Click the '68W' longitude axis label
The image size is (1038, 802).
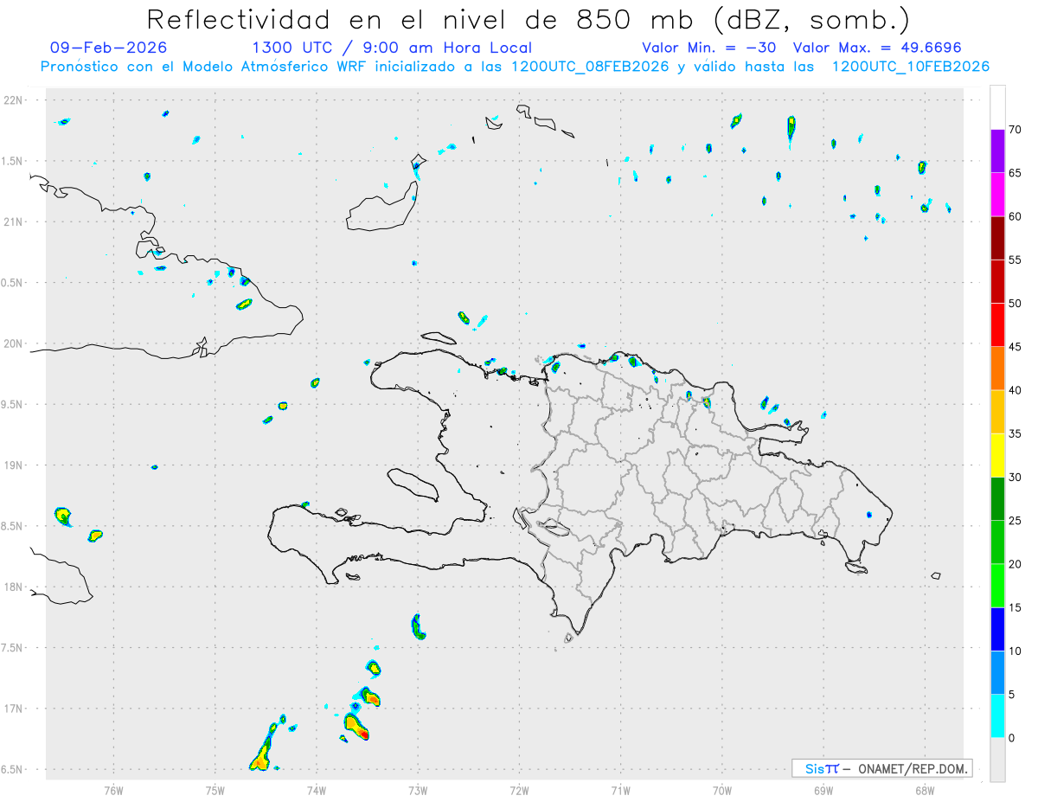pos(925,790)
